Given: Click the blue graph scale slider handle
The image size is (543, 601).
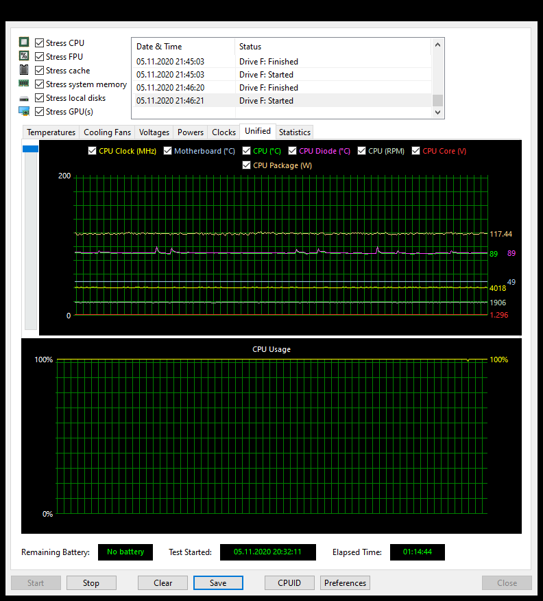Looking at the screenshot, I should (31, 149).
